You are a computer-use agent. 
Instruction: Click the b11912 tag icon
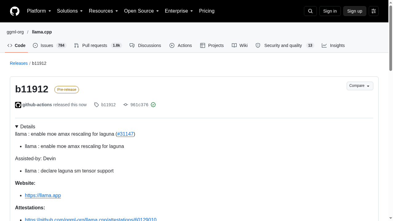[96, 105]
